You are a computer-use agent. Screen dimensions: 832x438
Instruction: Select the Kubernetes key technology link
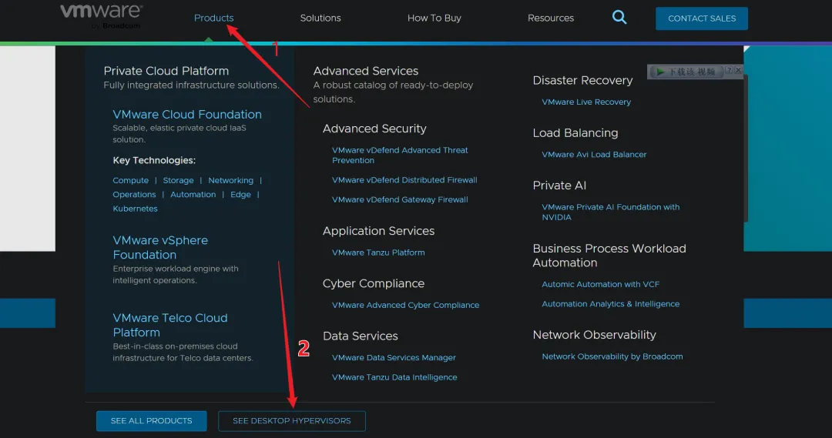135,209
